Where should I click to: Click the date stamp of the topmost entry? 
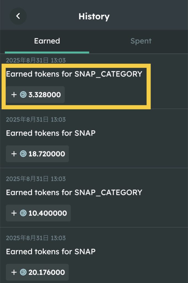click(36, 60)
